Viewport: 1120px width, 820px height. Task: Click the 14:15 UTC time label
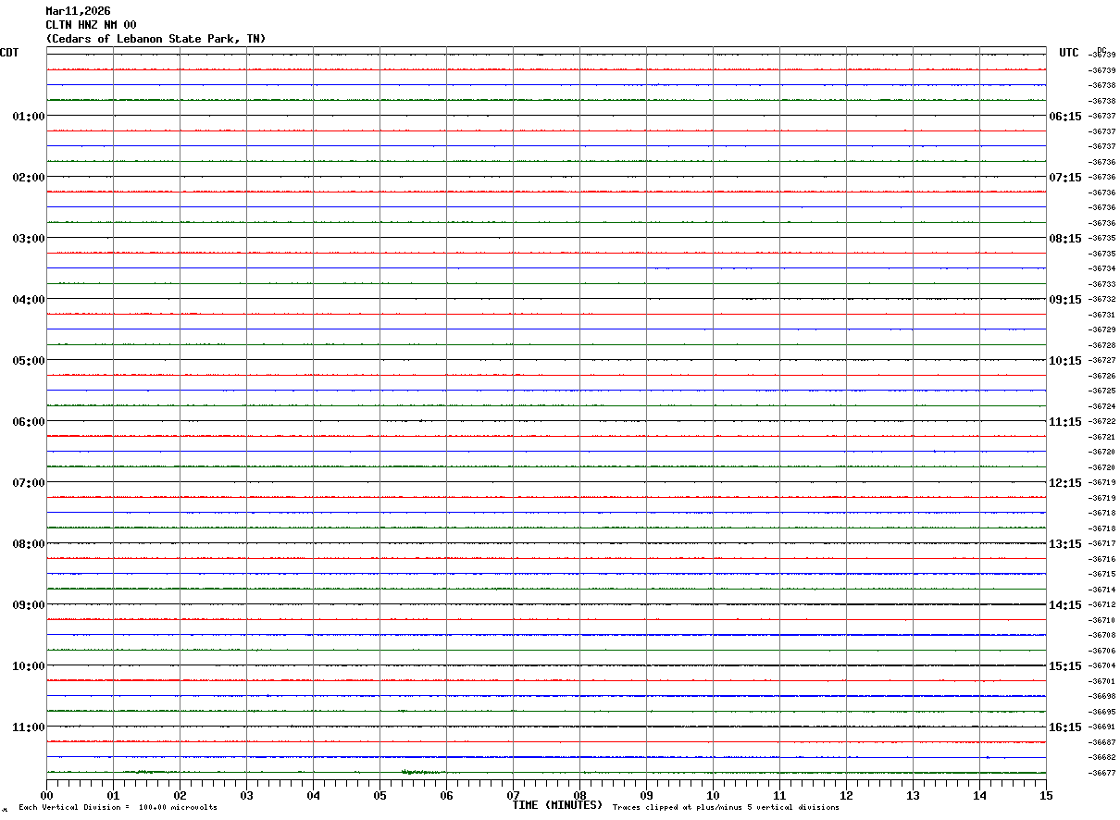(x=1064, y=605)
